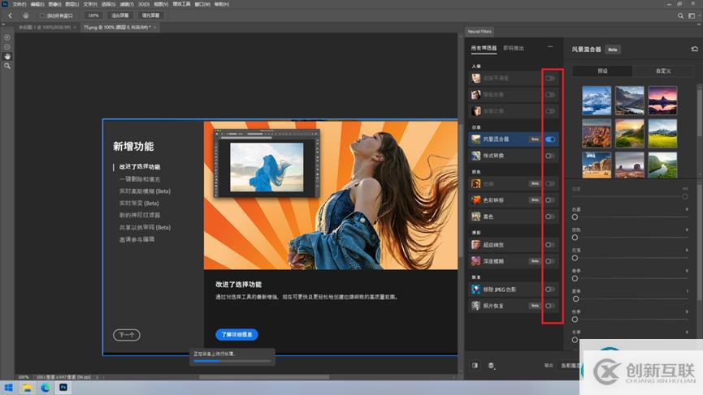The image size is (703, 395).
Task: Disable the 风景混合器 filter toggle
Action: coord(550,140)
